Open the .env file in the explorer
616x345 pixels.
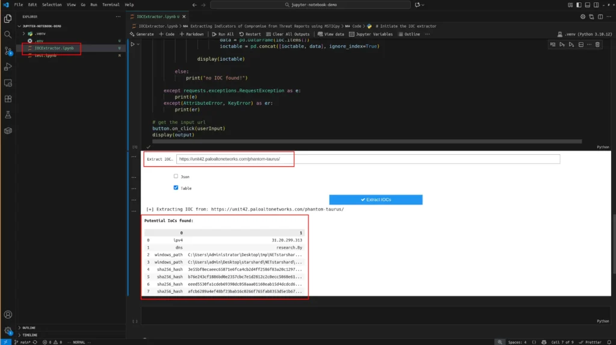pos(39,41)
